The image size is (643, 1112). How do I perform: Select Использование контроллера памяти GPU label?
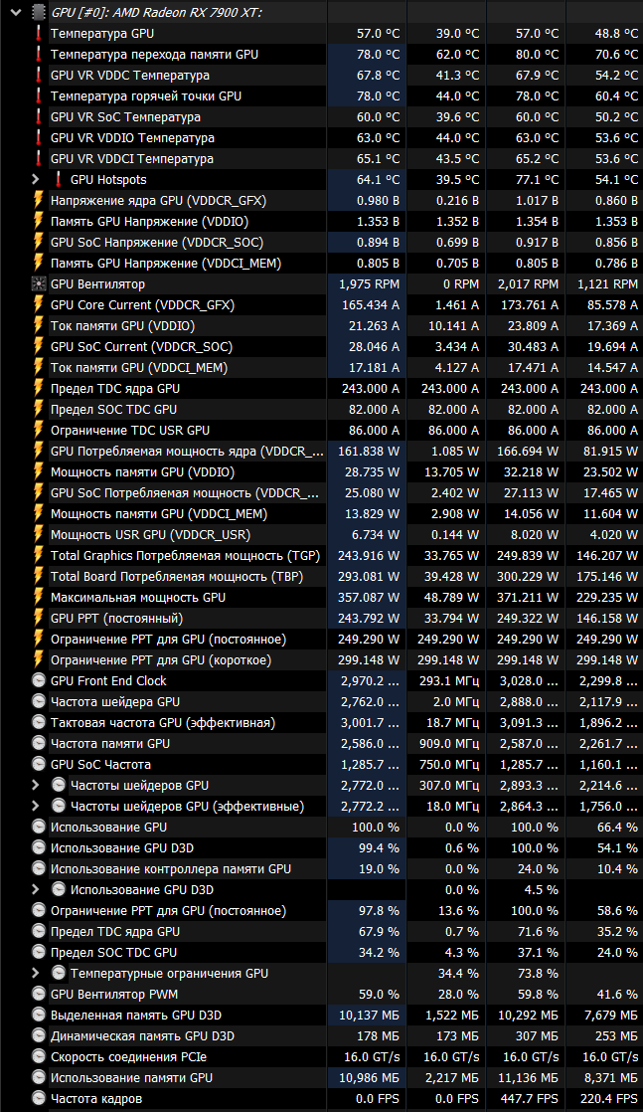tap(171, 868)
